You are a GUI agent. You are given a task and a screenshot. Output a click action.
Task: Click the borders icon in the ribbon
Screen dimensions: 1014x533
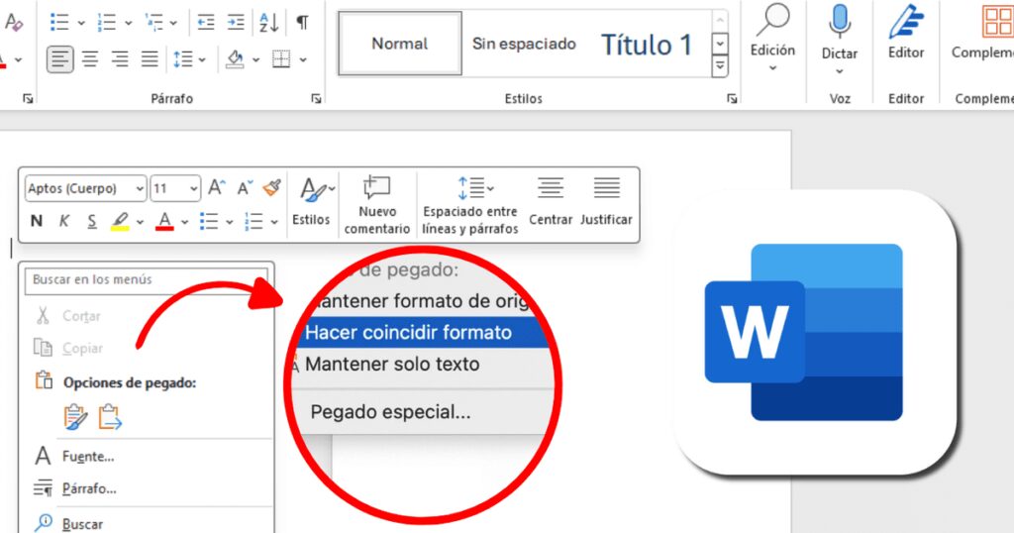point(281,59)
